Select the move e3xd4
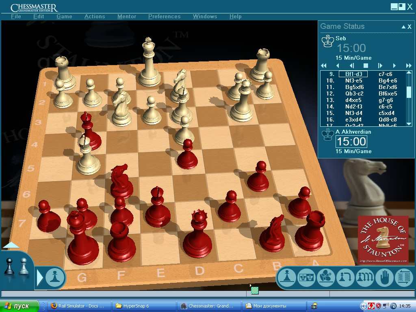 coord(353,120)
